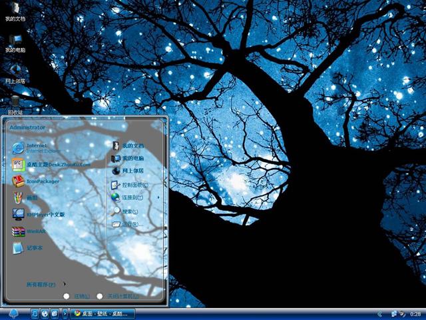Image resolution: width=426 pixels, height=320 pixels.
Task: Click the tray icon beside the clock
Action: pos(403,314)
